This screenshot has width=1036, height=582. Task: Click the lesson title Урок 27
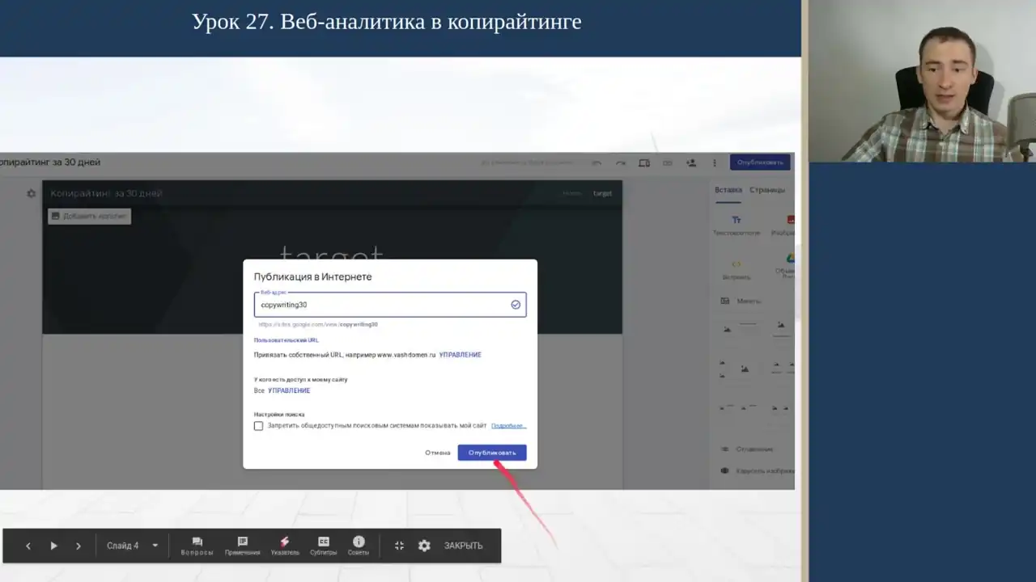click(x=387, y=22)
